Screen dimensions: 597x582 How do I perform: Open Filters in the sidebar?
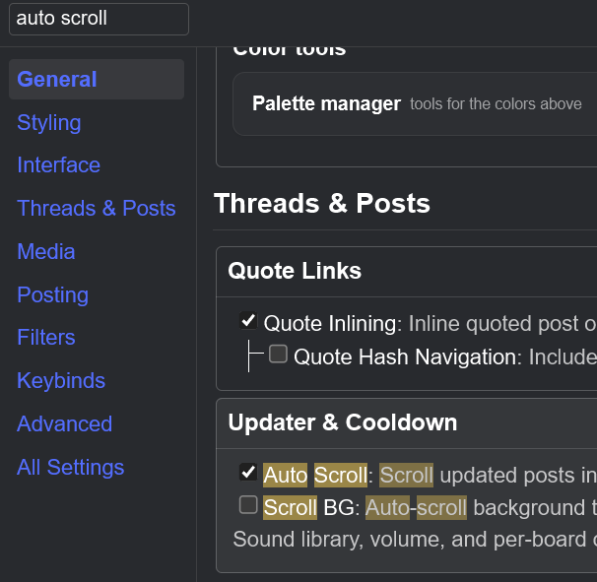(46, 338)
